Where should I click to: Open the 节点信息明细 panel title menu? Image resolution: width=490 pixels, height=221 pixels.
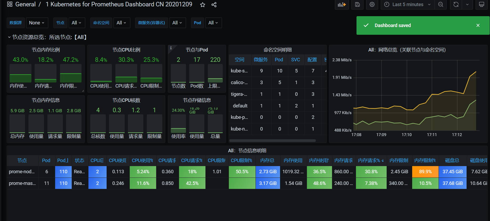pyautogui.click(x=247, y=150)
